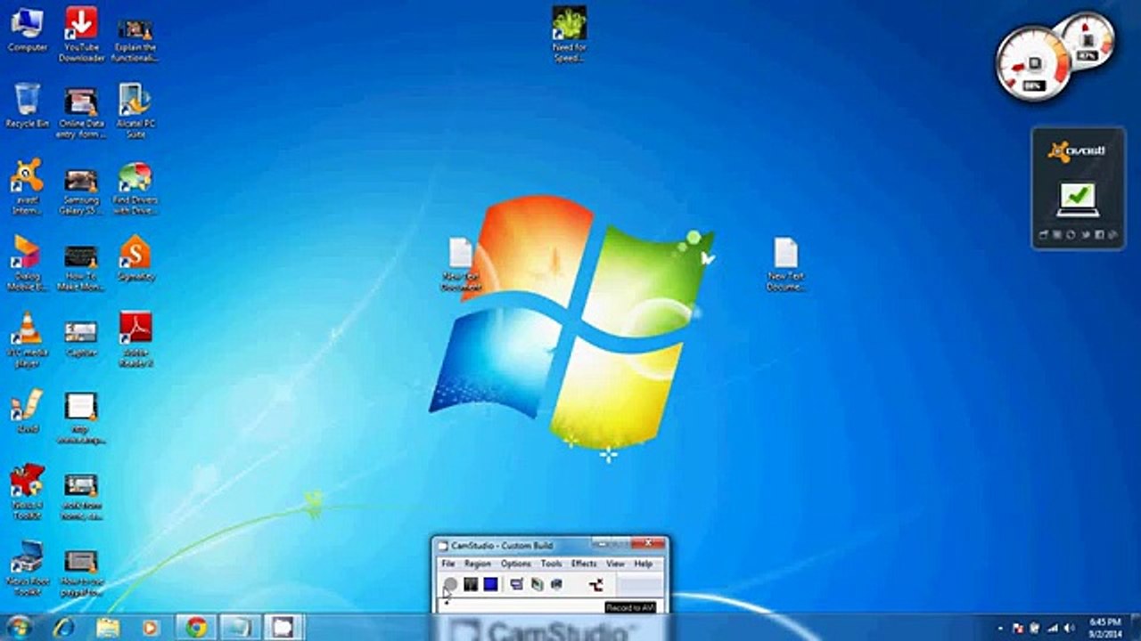The image size is (1141, 641).
Task: Select the New Text Document beside the avast gadget
Action: coord(785,264)
